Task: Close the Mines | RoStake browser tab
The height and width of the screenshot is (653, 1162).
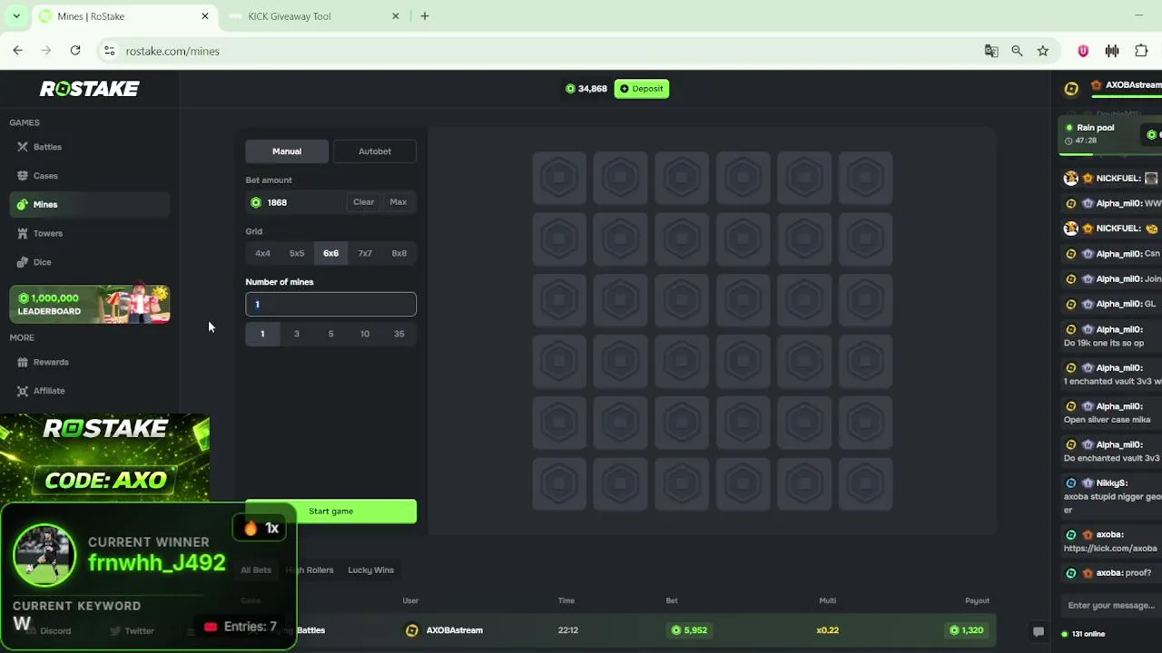Action: 205,16
